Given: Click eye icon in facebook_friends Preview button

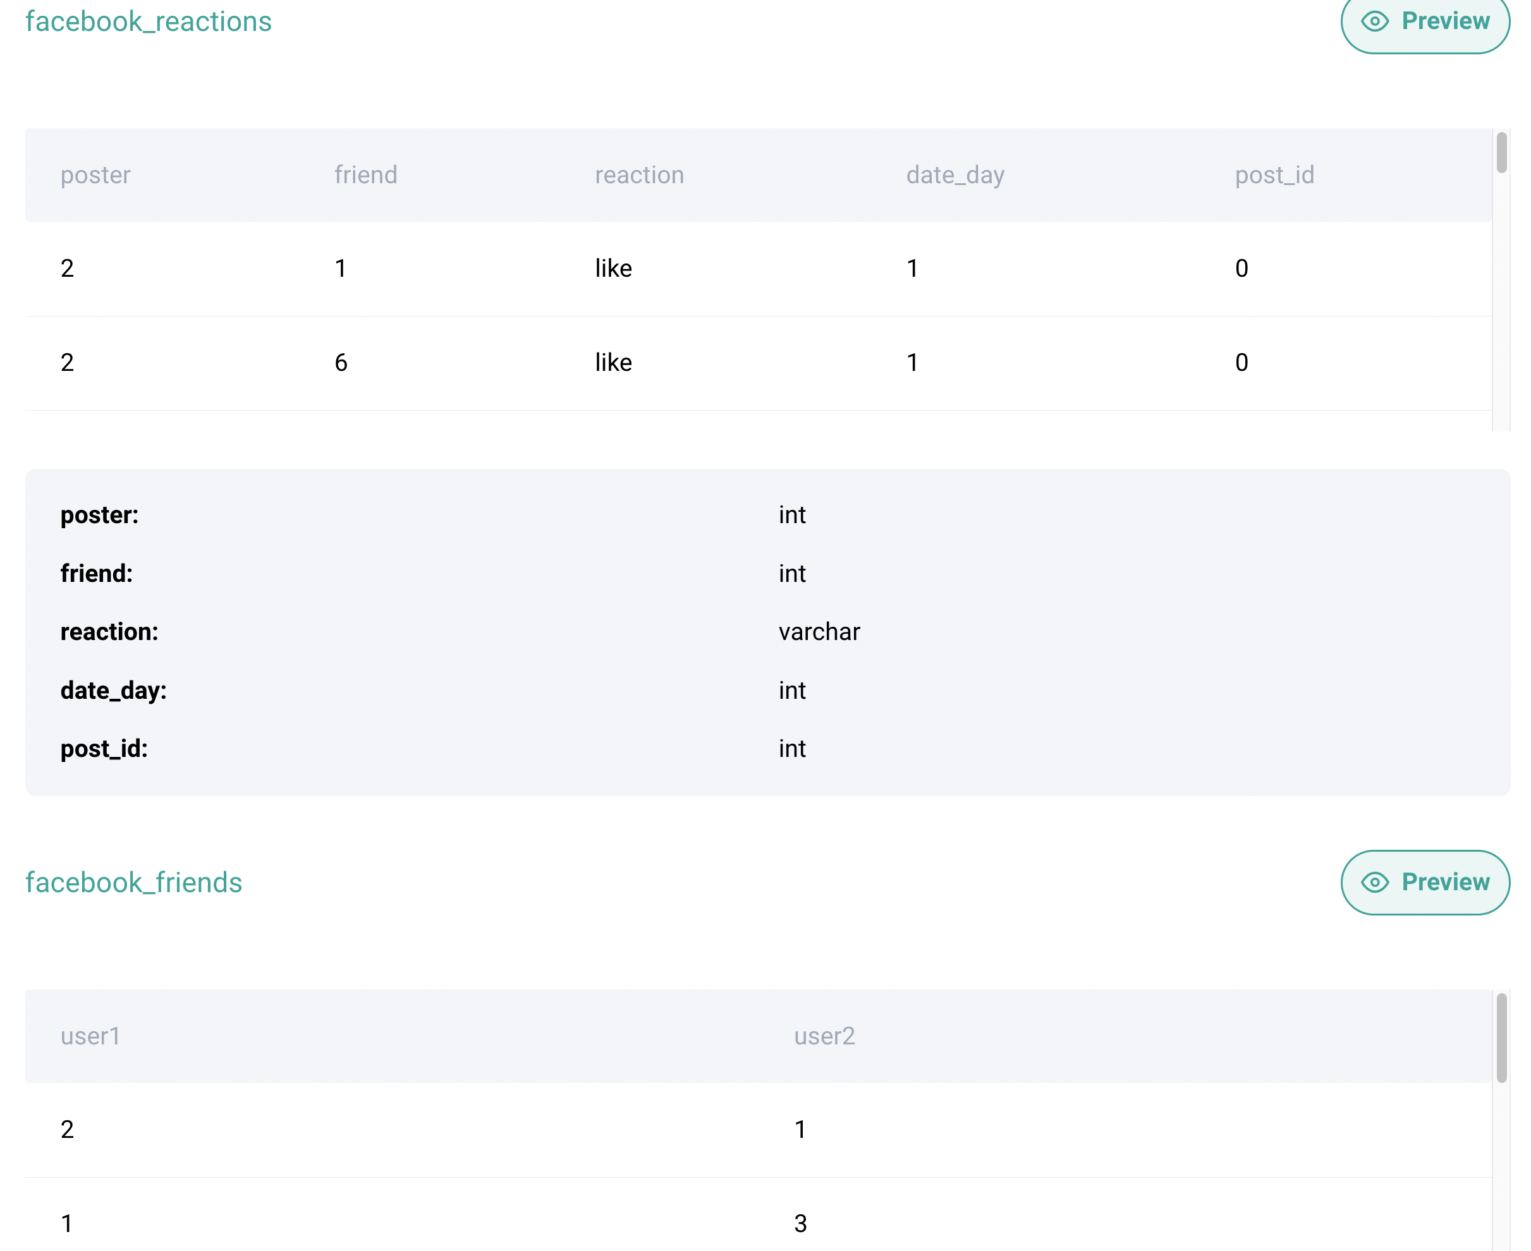Looking at the screenshot, I should [x=1375, y=882].
